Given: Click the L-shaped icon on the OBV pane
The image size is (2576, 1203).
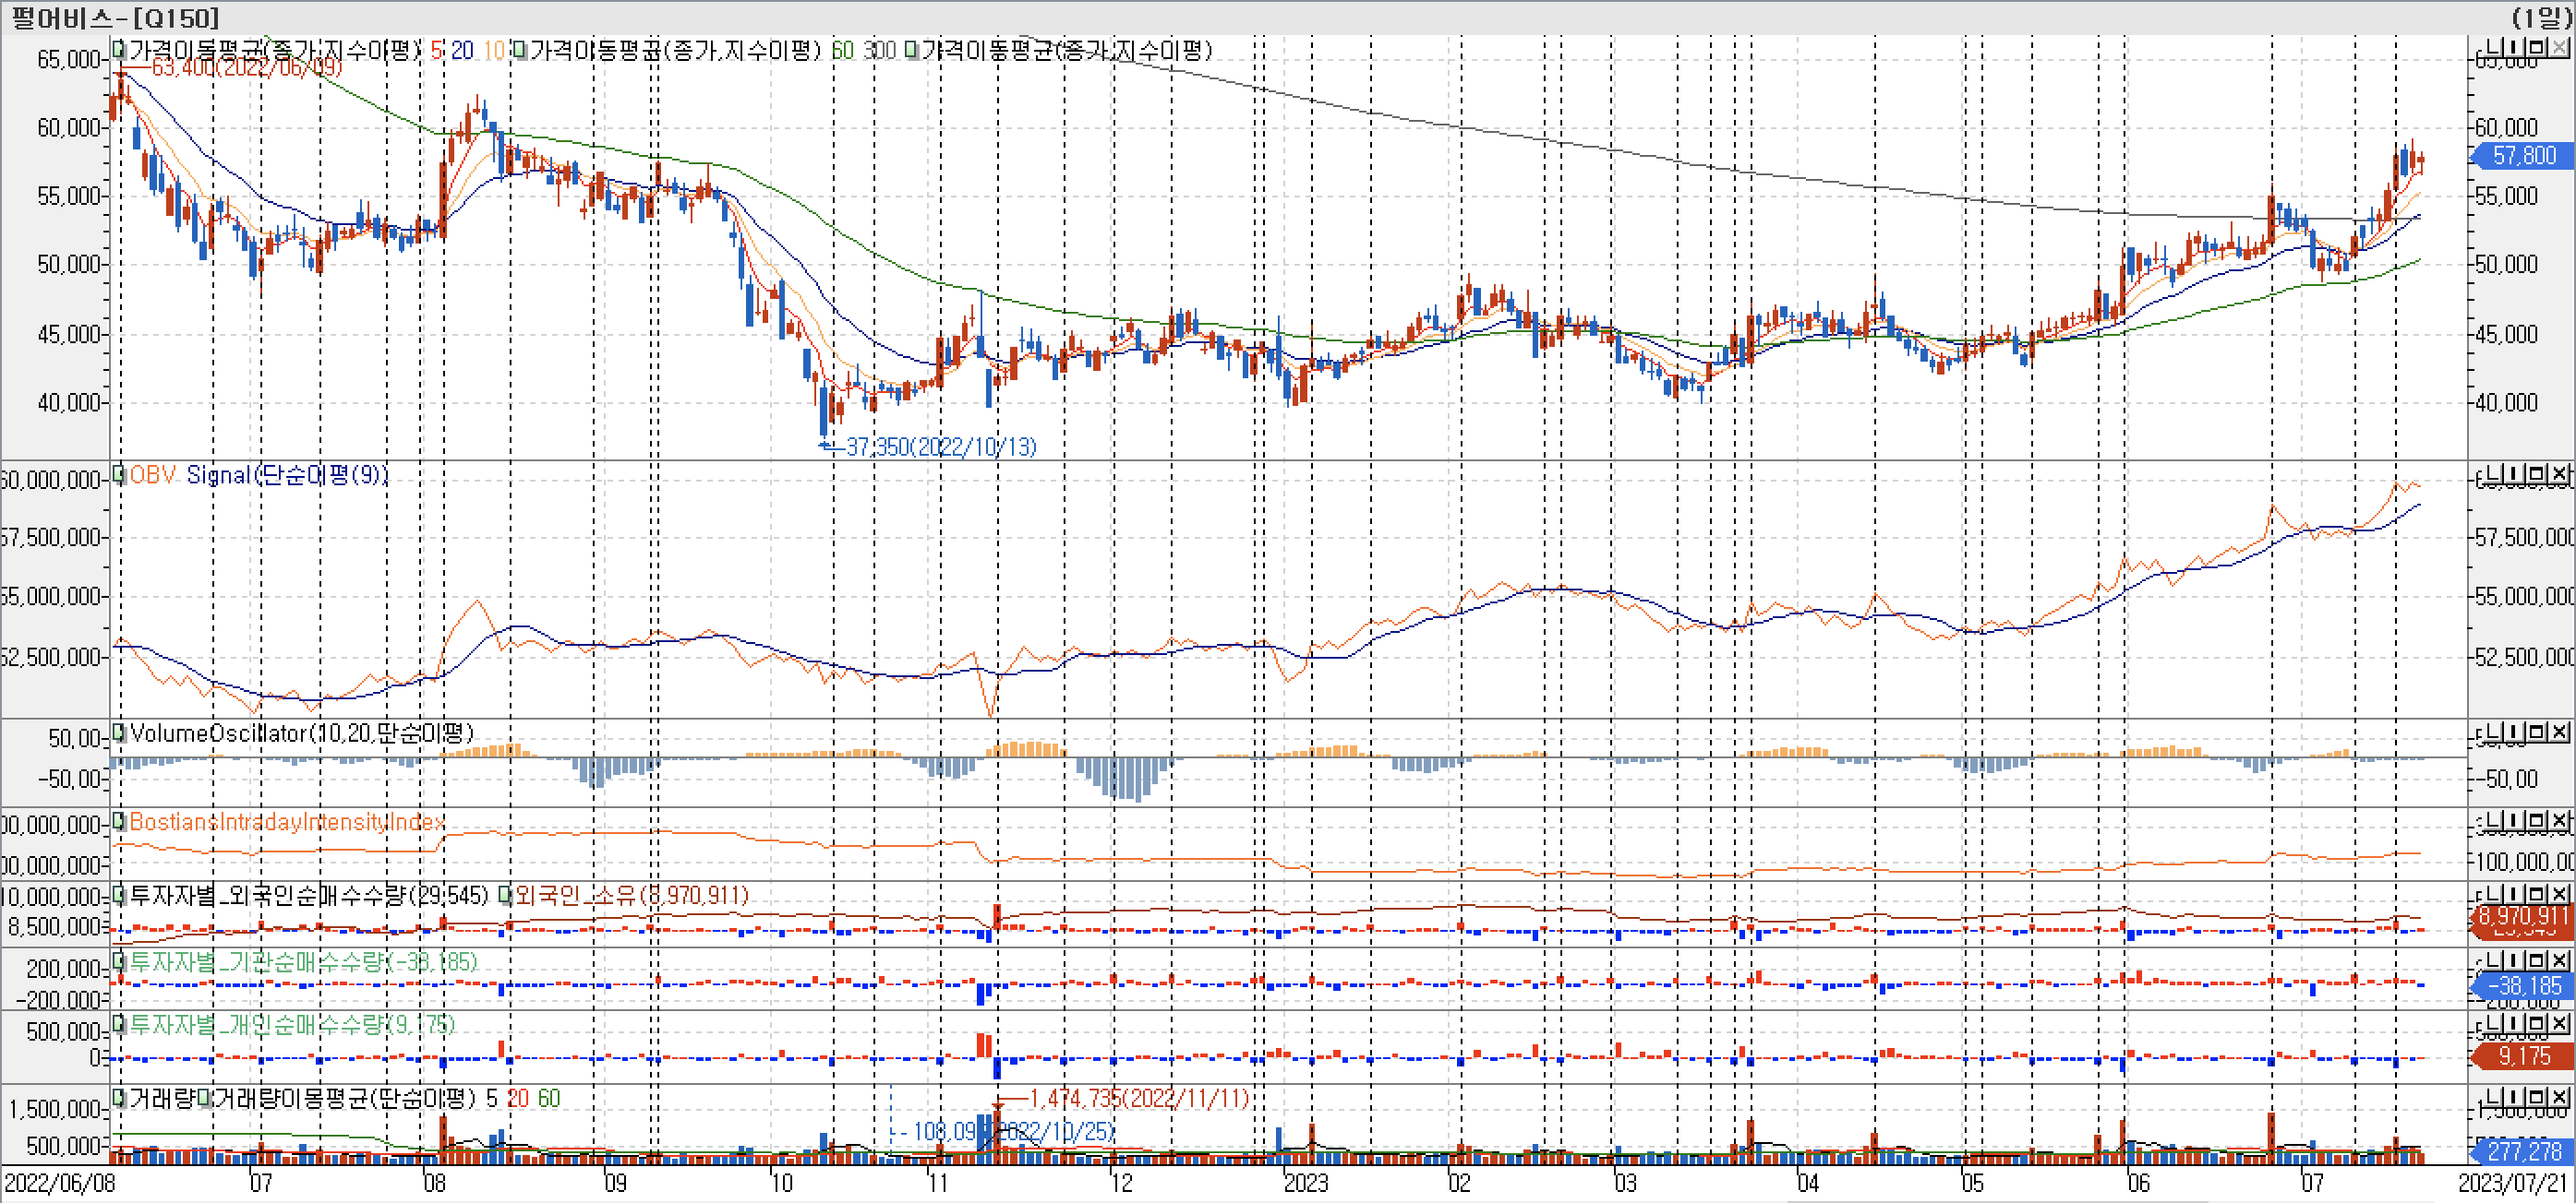Looking at the screenshot, I should coord(2493,474).
